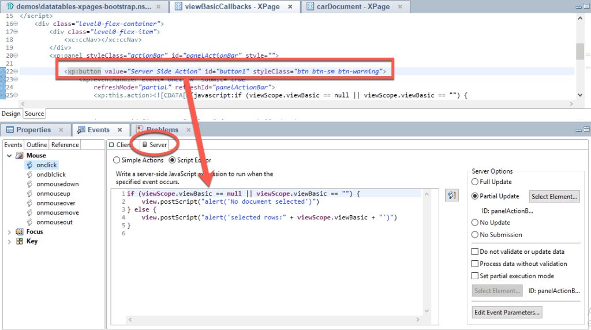Collapse the Mouse events tree node
The height and width of the screenshot is (330, 591).
coord(9,156)
